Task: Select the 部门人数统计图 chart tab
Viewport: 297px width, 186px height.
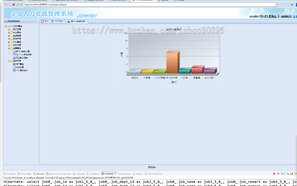Action: coord(78,21)
